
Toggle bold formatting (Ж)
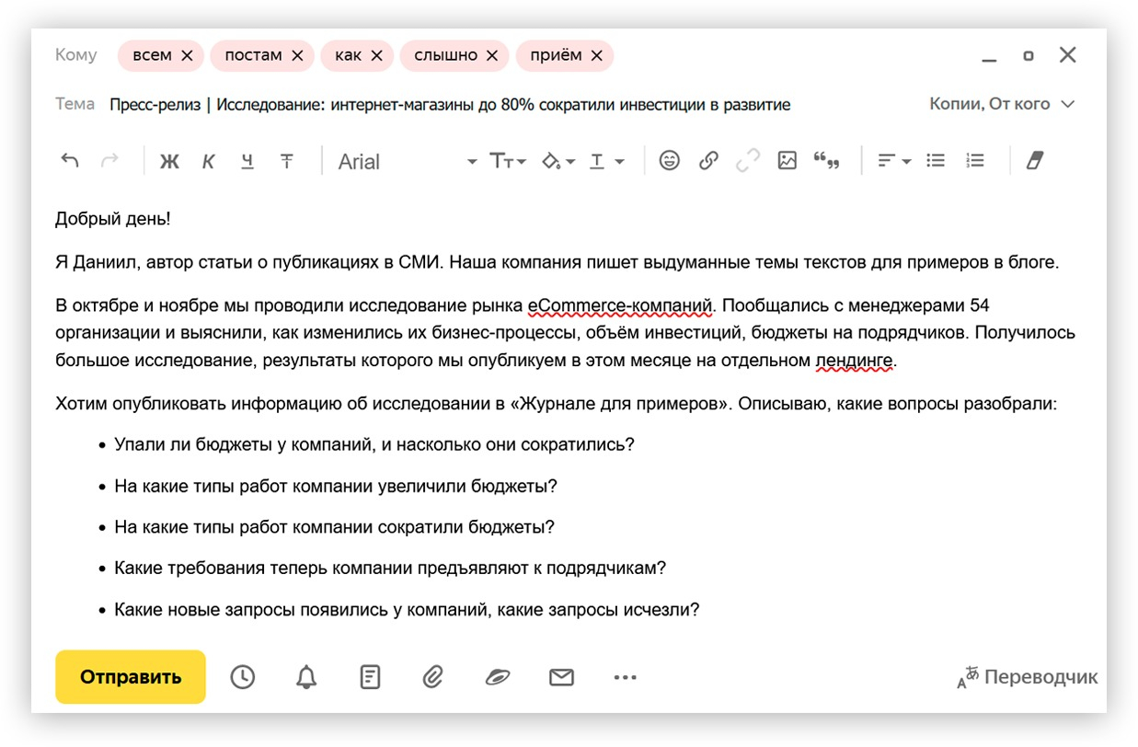169,162
